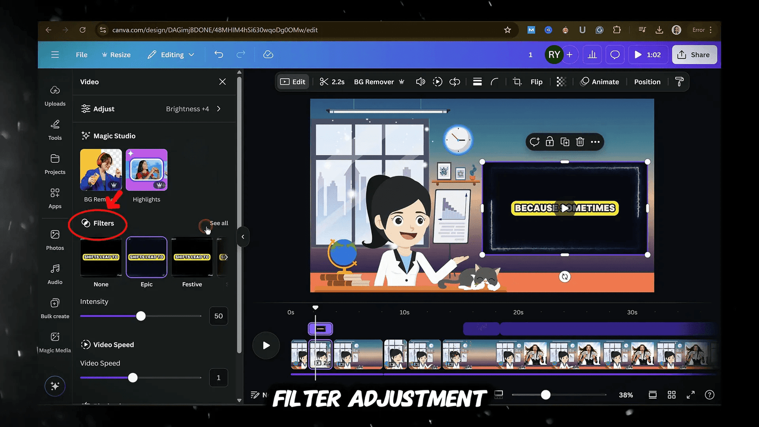Open the File menu
This screenshot has width=759, height=427.
81,55
